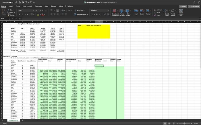Open the Sort & Filter menu
201x125 pixels.
click(x=167, y=13)
